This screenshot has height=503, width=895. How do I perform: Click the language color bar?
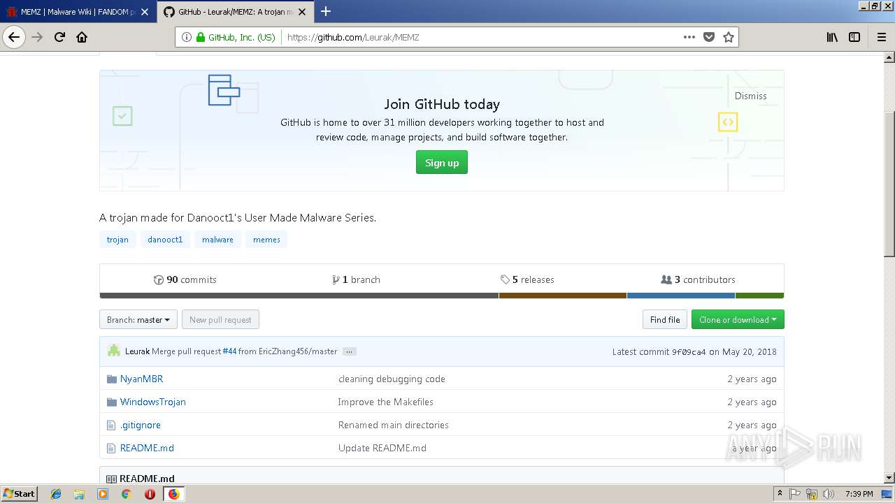442,296
